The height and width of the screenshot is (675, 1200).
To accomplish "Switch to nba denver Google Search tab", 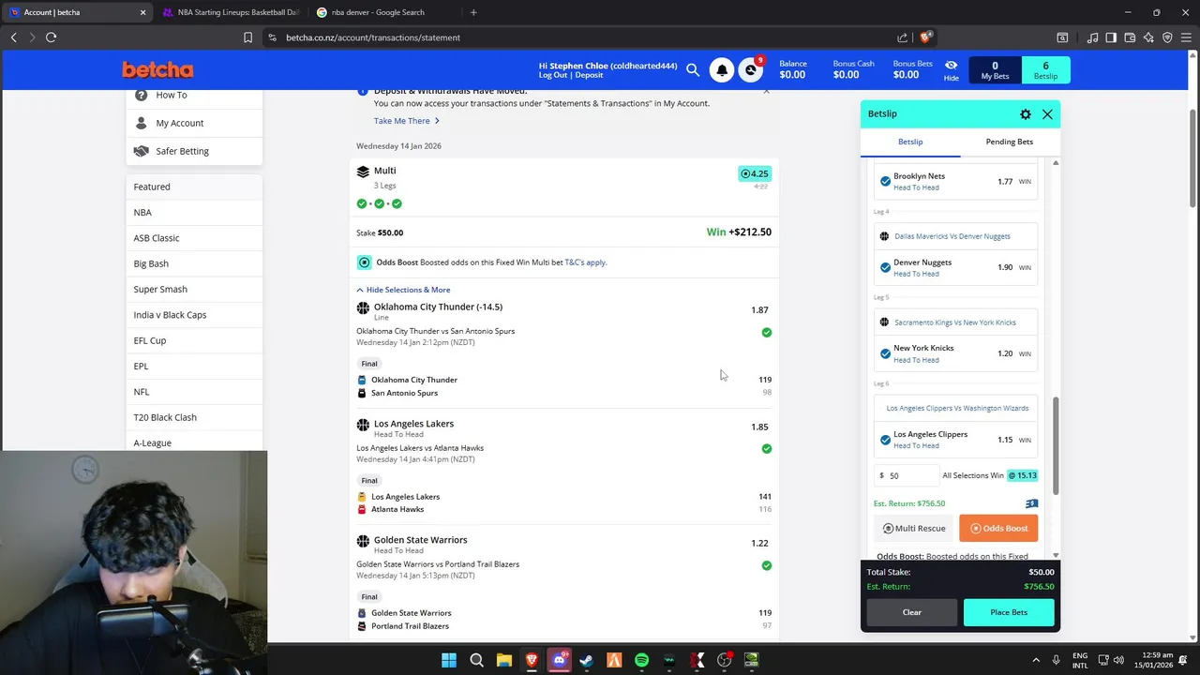I will tap(383, 12).
